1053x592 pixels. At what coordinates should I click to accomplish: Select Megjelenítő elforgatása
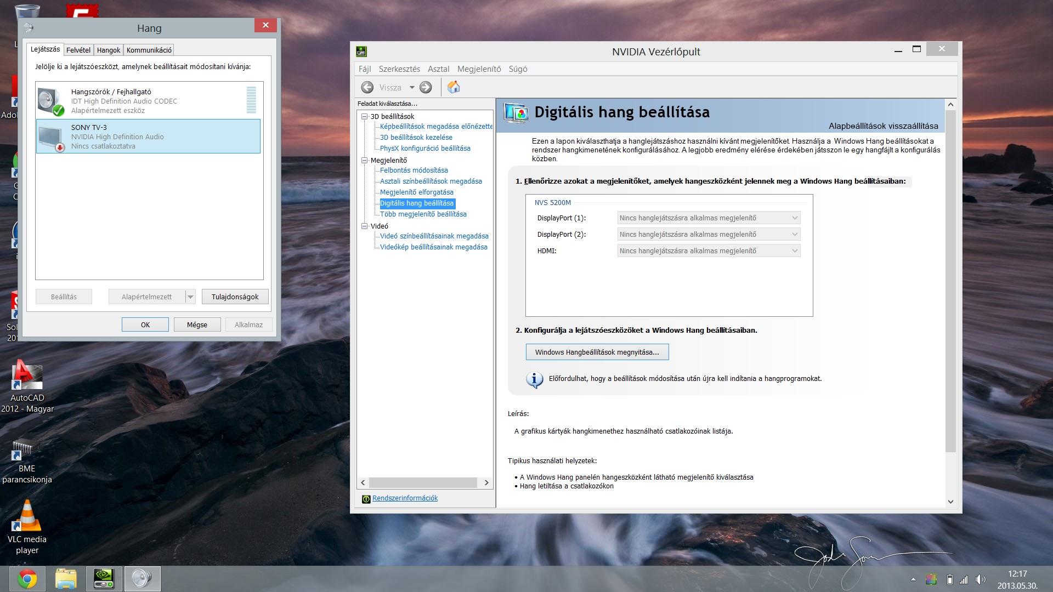(x=417, y=192)
